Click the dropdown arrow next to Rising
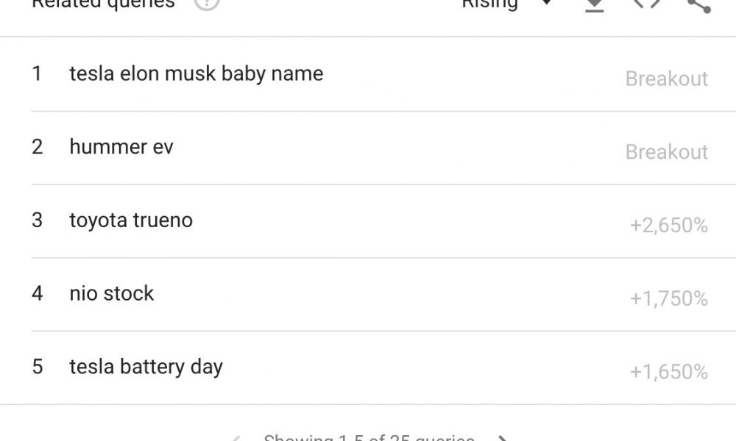 tap(546, 3)
